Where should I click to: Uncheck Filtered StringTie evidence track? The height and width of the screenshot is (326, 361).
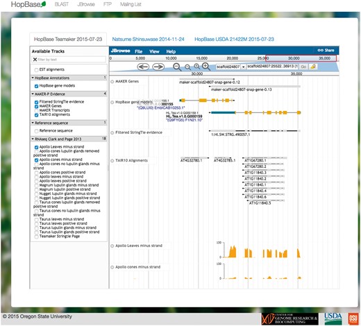(36, 102)
